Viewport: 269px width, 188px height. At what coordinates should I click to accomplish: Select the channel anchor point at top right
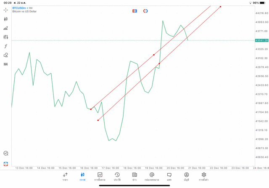point(221,7)
